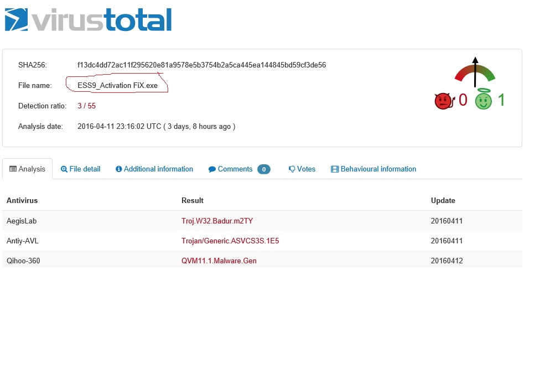Open the Comments tab

(239, 169)
